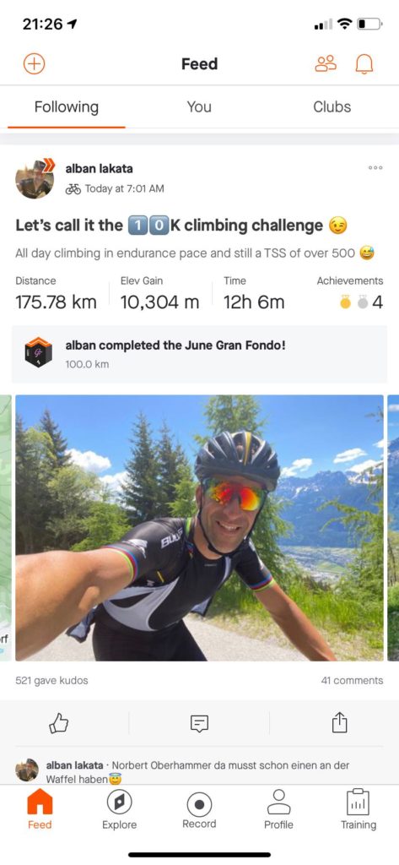This screenshot has width=399, height=865.
Task: Tap the plus icon to add activity
Action: coord(34,64)
